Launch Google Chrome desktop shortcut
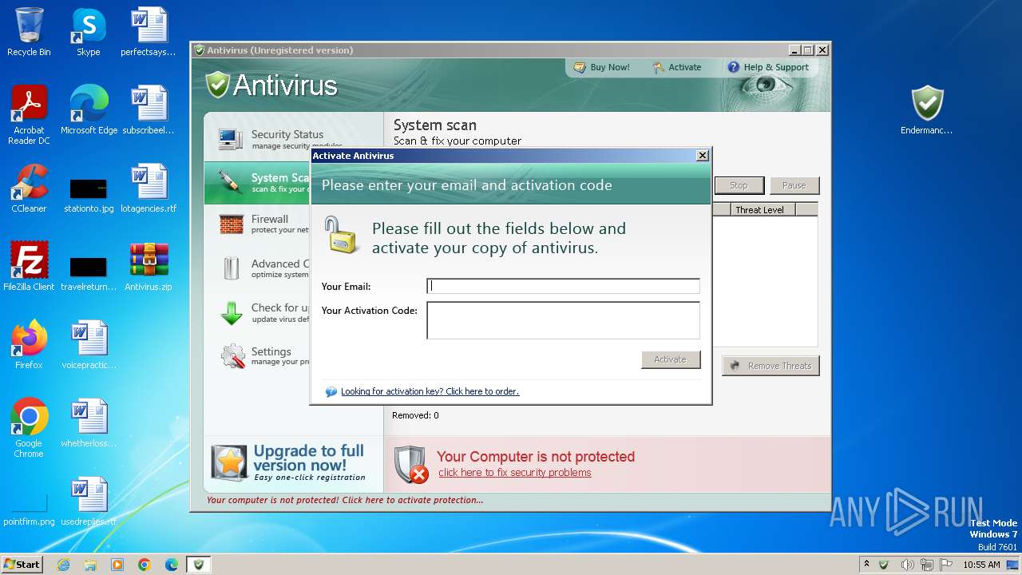Screen dimensions: 1022x575 [29, 427]
